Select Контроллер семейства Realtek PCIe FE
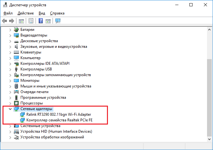The height and width of the screenshot is (150, 213). 59,120
